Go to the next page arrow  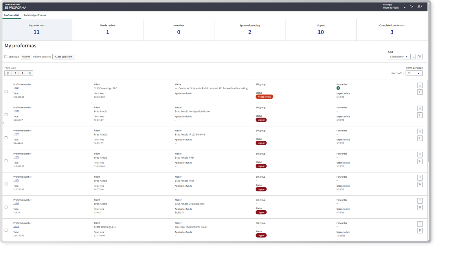point(22,73)
